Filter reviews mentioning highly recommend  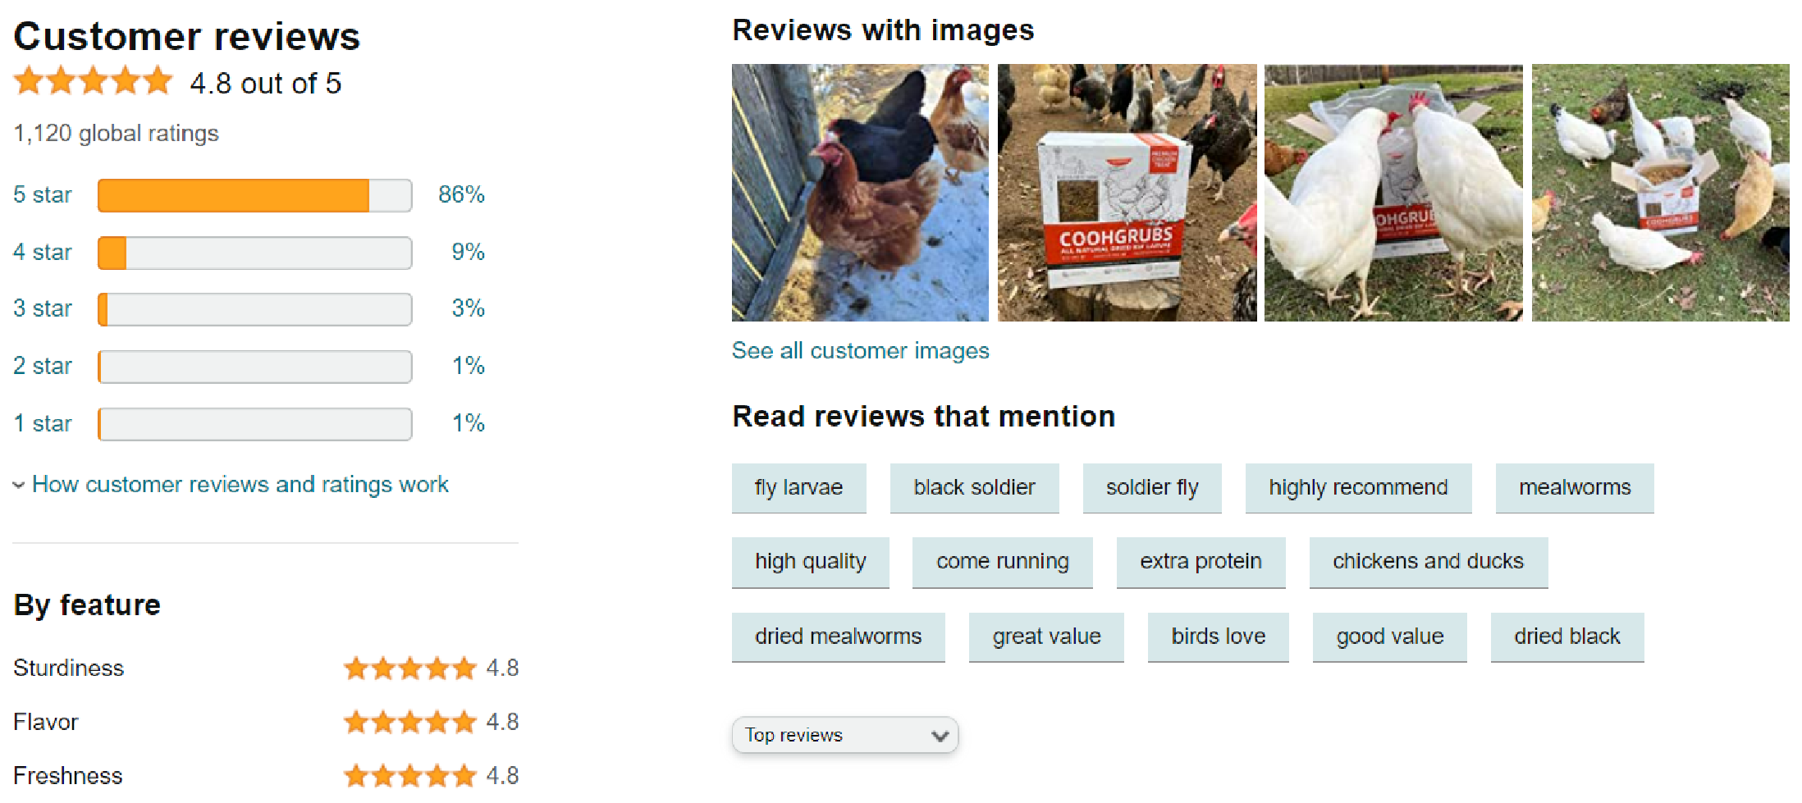1358,488
